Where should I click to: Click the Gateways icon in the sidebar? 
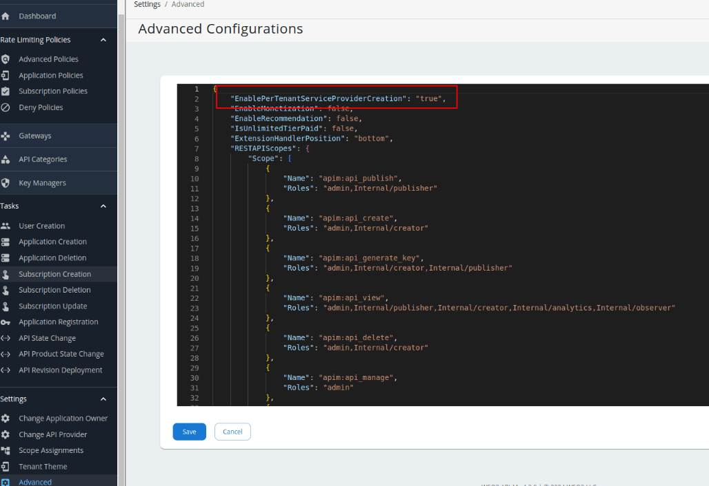click(7, 135)
